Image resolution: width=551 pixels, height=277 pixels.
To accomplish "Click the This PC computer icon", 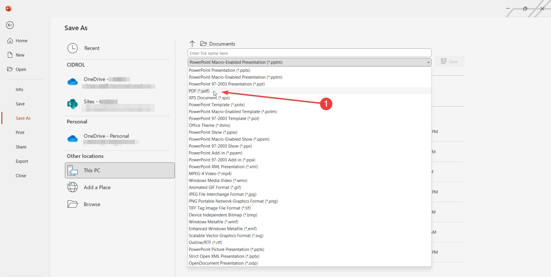I will tap(73, 170).
